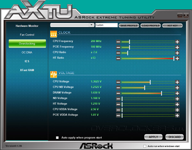The image size is (192, 150).
Task: Click the 2.56 V CPU VDDA value
Action: click(x=95, y=109)
